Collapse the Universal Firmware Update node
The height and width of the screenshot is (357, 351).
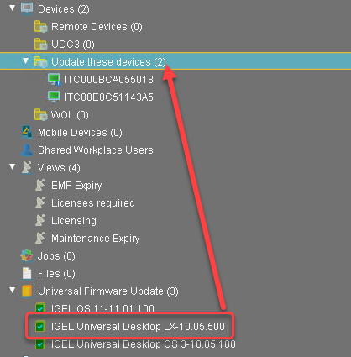(13, 290)
